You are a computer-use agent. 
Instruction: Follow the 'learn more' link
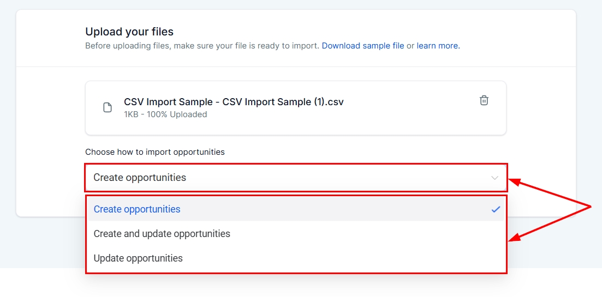pos(438,46)
